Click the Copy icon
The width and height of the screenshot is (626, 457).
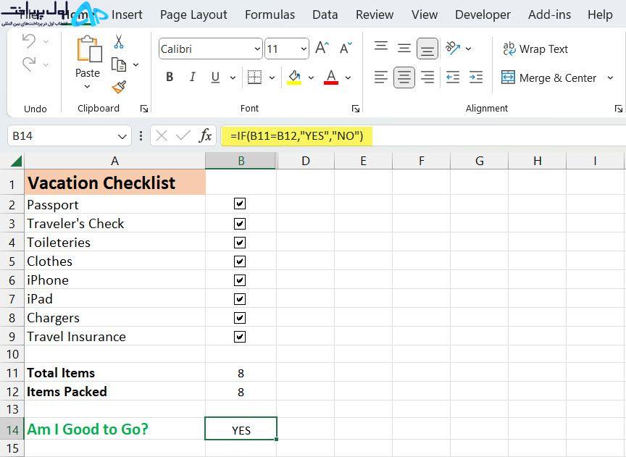(119, 64)
